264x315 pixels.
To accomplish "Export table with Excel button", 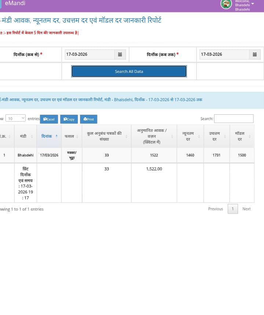I will click(x=49, y=119).
